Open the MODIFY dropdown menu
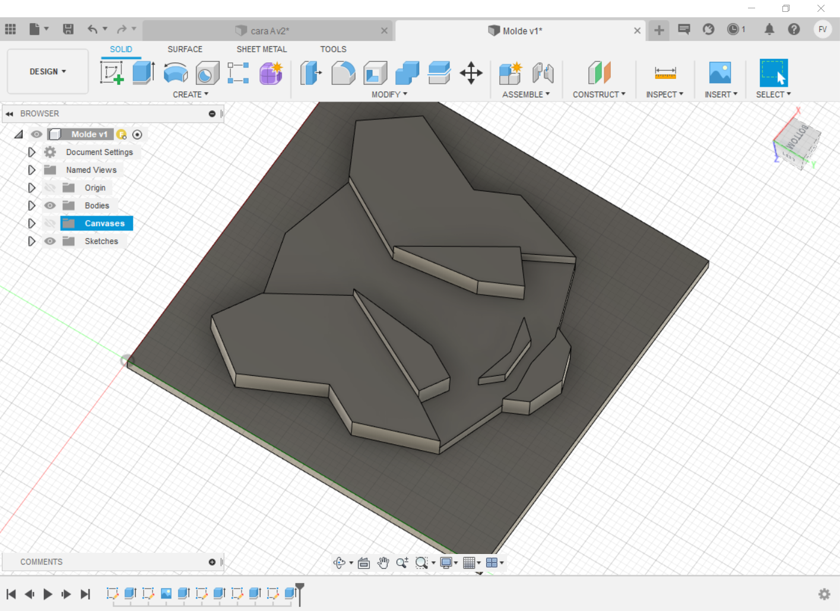Image resolution: width=840 pixels, height=611 pixels. coord(389,94)
